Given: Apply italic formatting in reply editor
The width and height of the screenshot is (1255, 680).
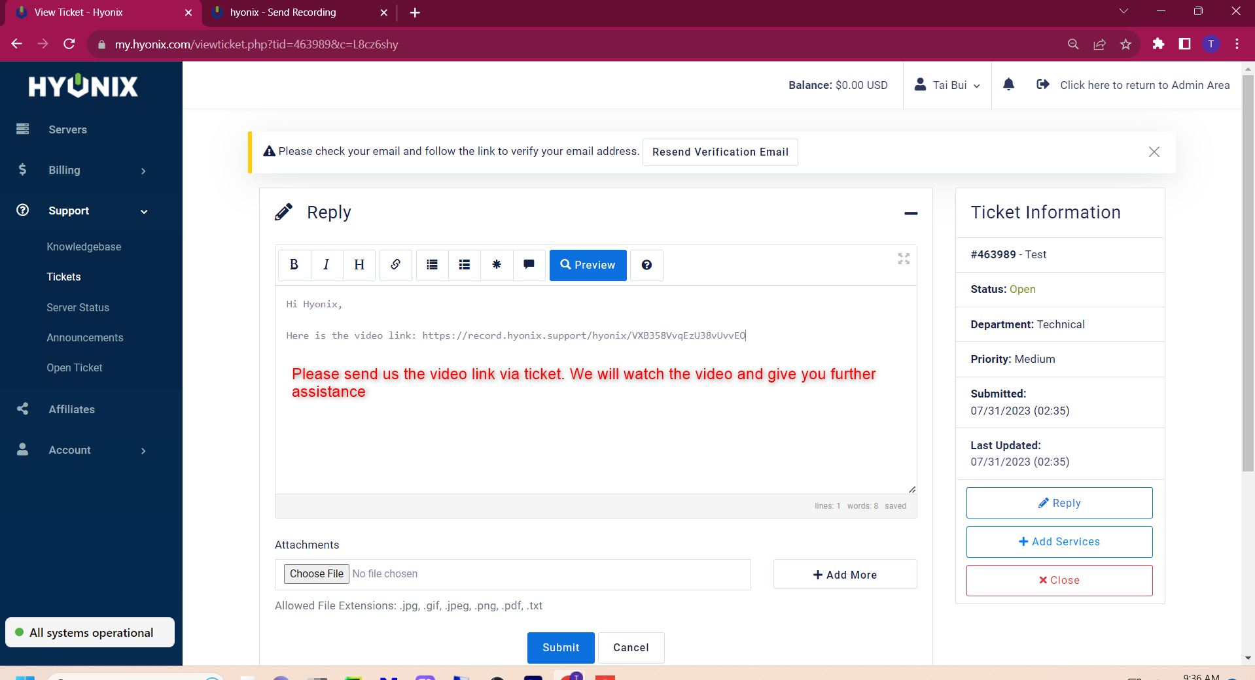Looking at the screenshot, I should [326, 265].
